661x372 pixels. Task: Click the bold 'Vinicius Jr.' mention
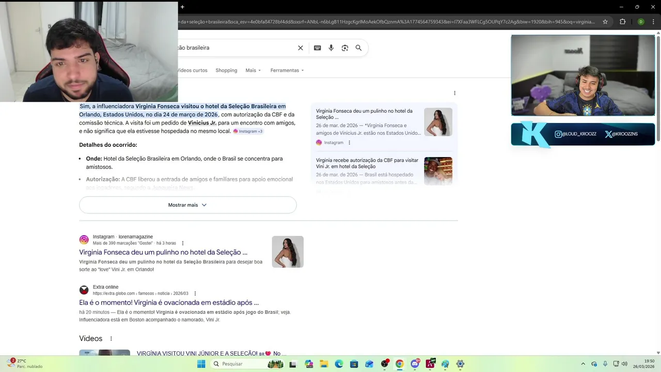click(x=202, y=123)
